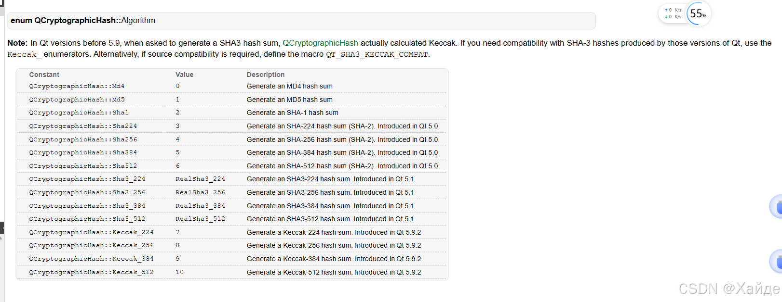
Task: Click the Keccak-512 hash sum description
Action: coord(334,272)
